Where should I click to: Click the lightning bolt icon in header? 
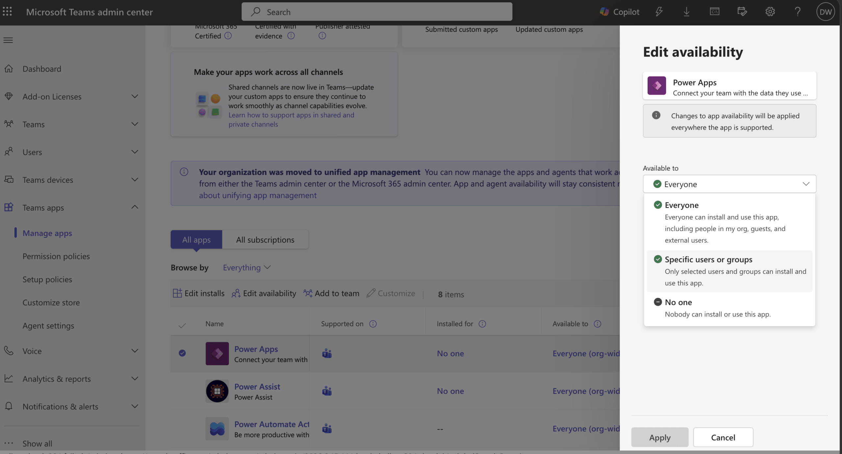(659, 12)
